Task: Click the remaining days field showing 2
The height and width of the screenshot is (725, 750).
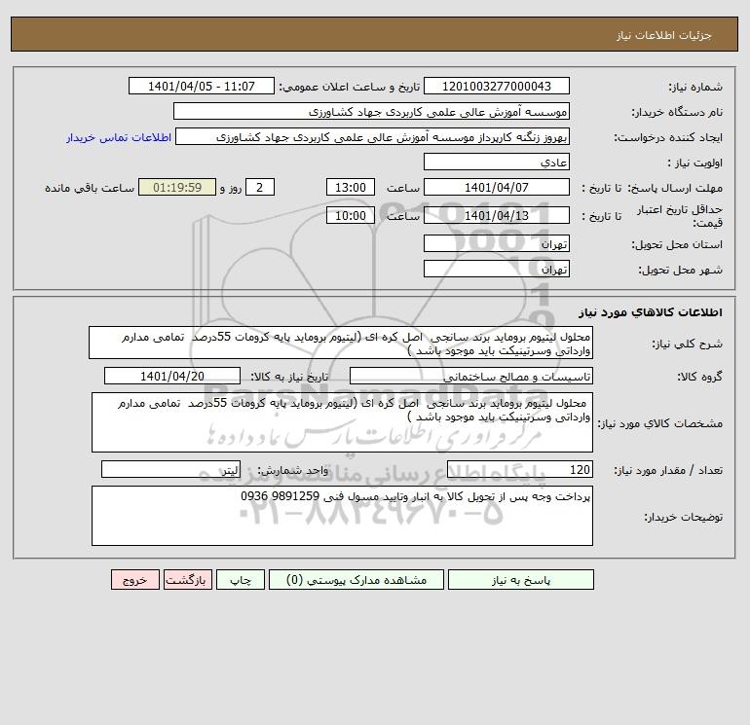Action: (260, 188)
